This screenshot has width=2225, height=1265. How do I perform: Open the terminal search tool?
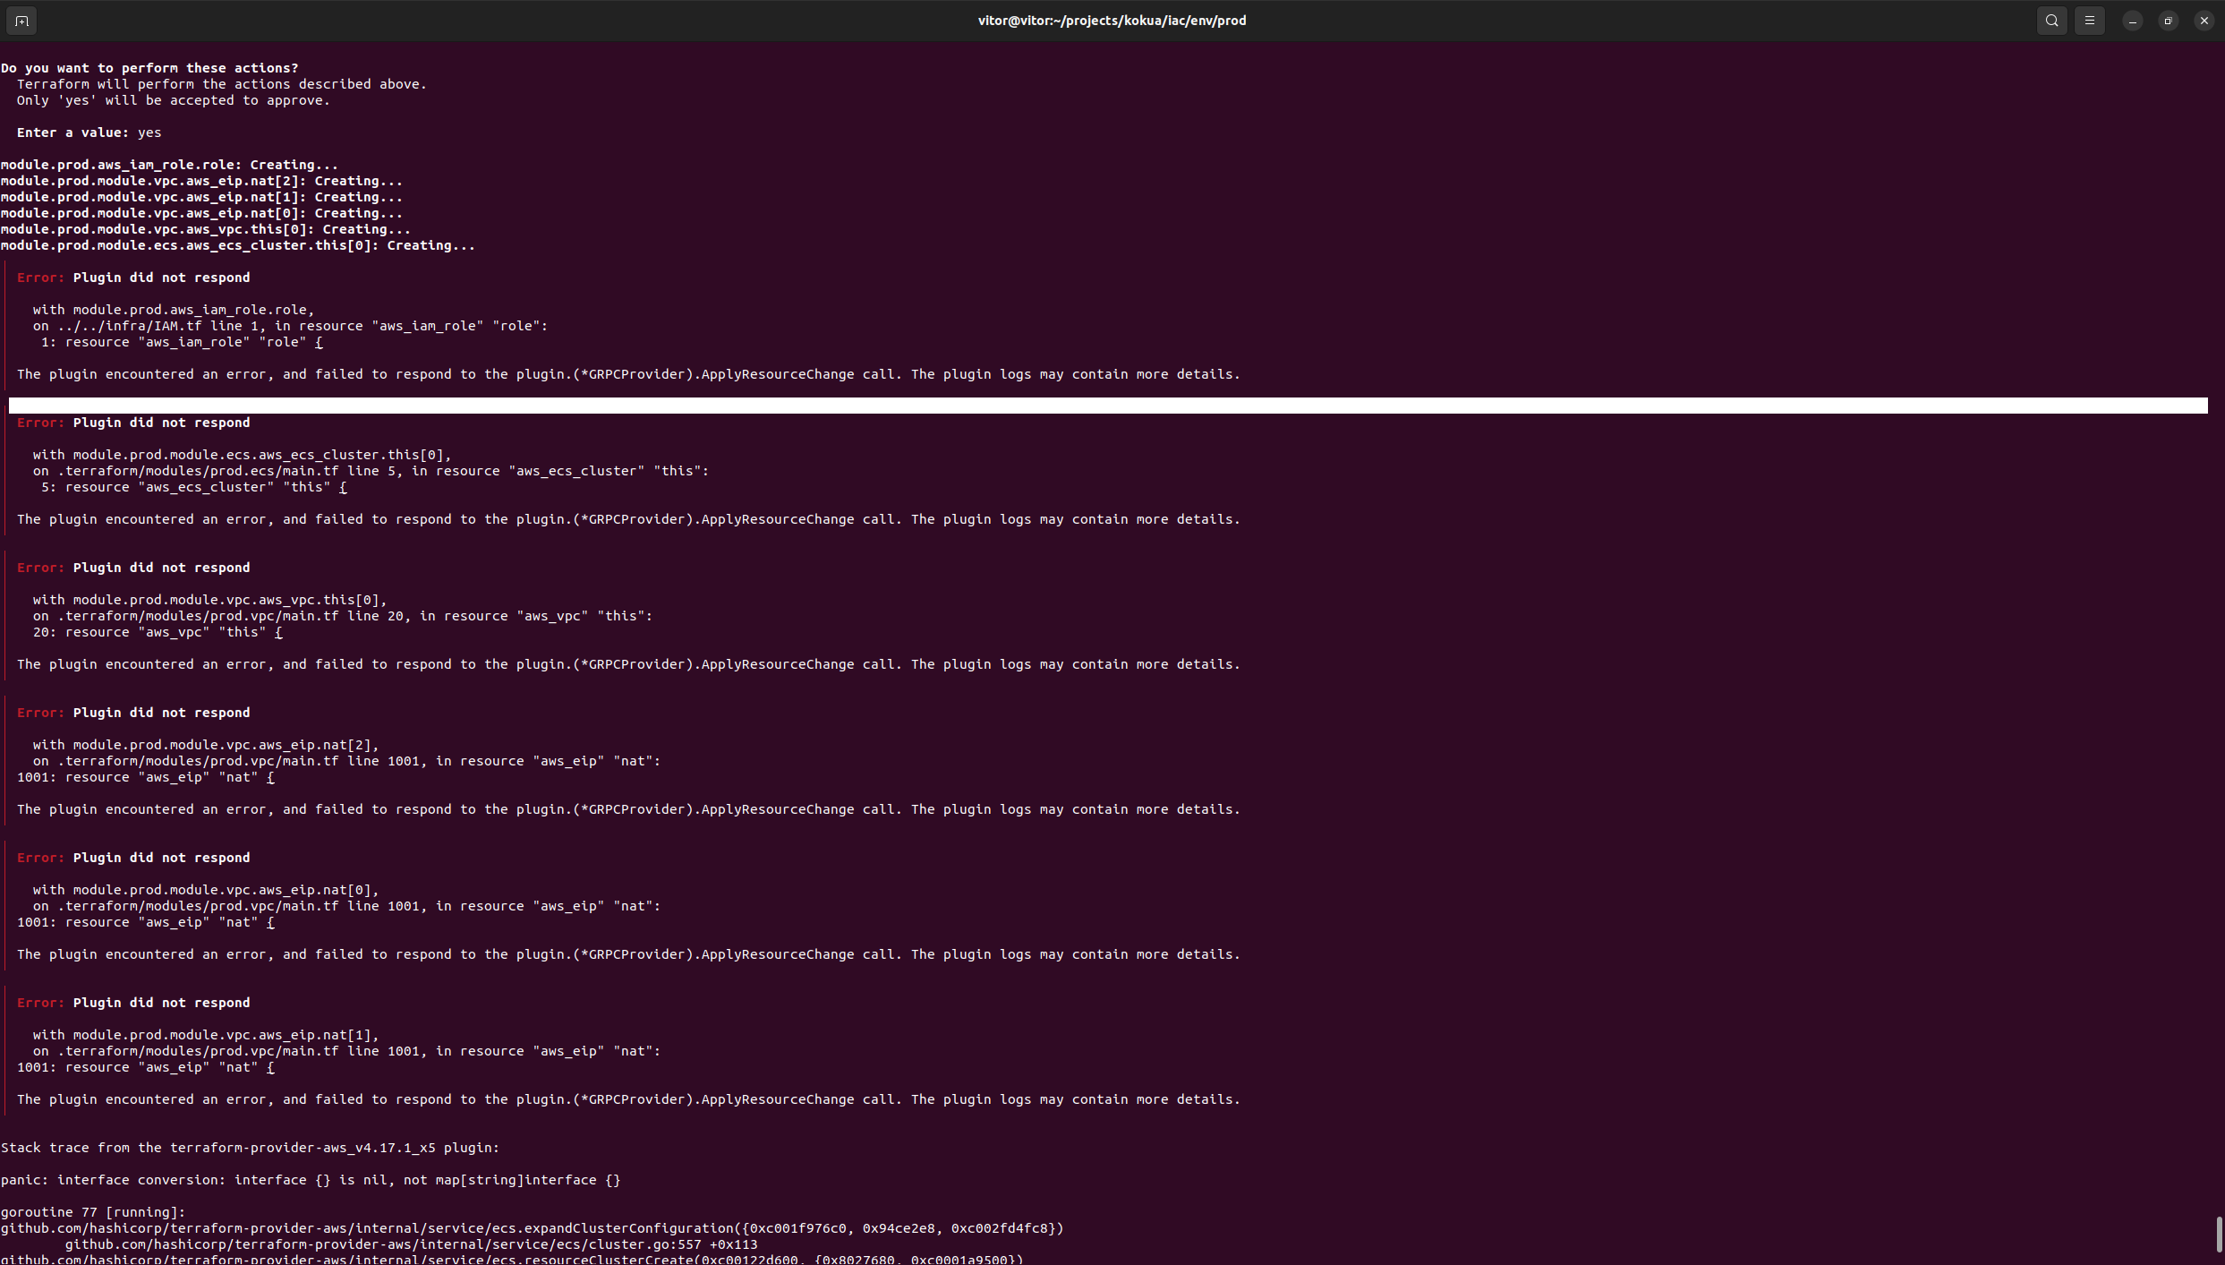click(x=2051, y=21)
